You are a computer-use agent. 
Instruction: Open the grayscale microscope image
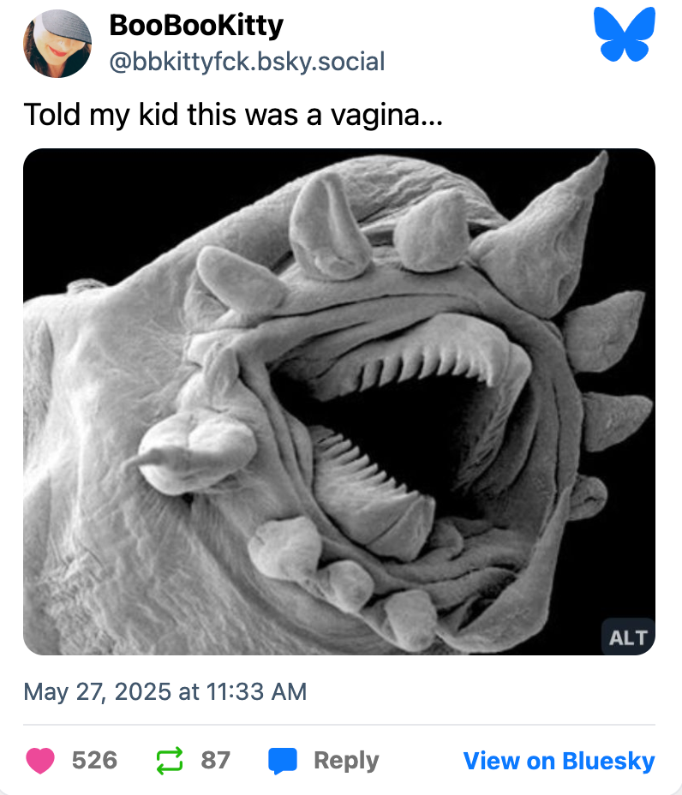[x=339, y=401]
